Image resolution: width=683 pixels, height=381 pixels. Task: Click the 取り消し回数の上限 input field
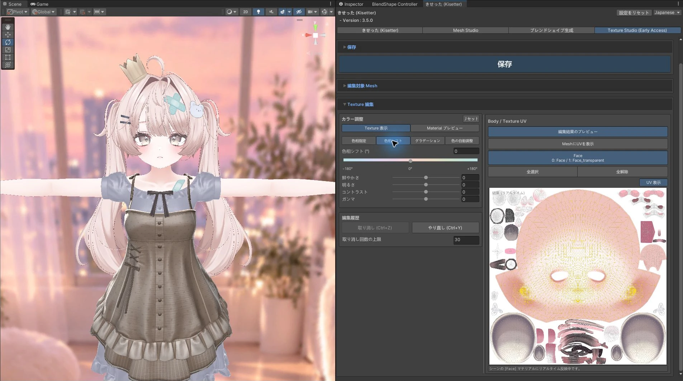[466, 240]
